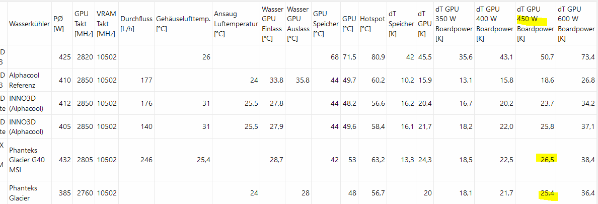Select the 177 flow rate cell
The height and width of the screenshot is (204, 598).
[146, 80]
